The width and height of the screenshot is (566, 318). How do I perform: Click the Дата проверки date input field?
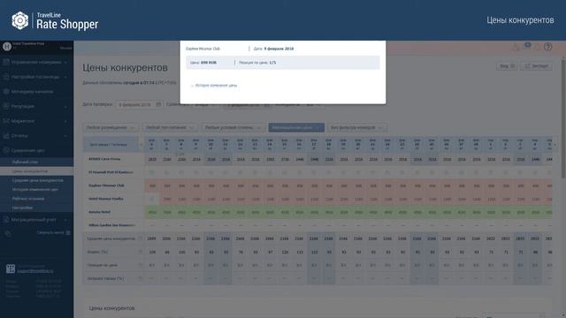click(140, 104)
